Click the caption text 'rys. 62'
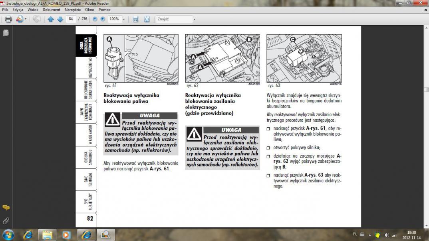 click(x=193, y=85)
